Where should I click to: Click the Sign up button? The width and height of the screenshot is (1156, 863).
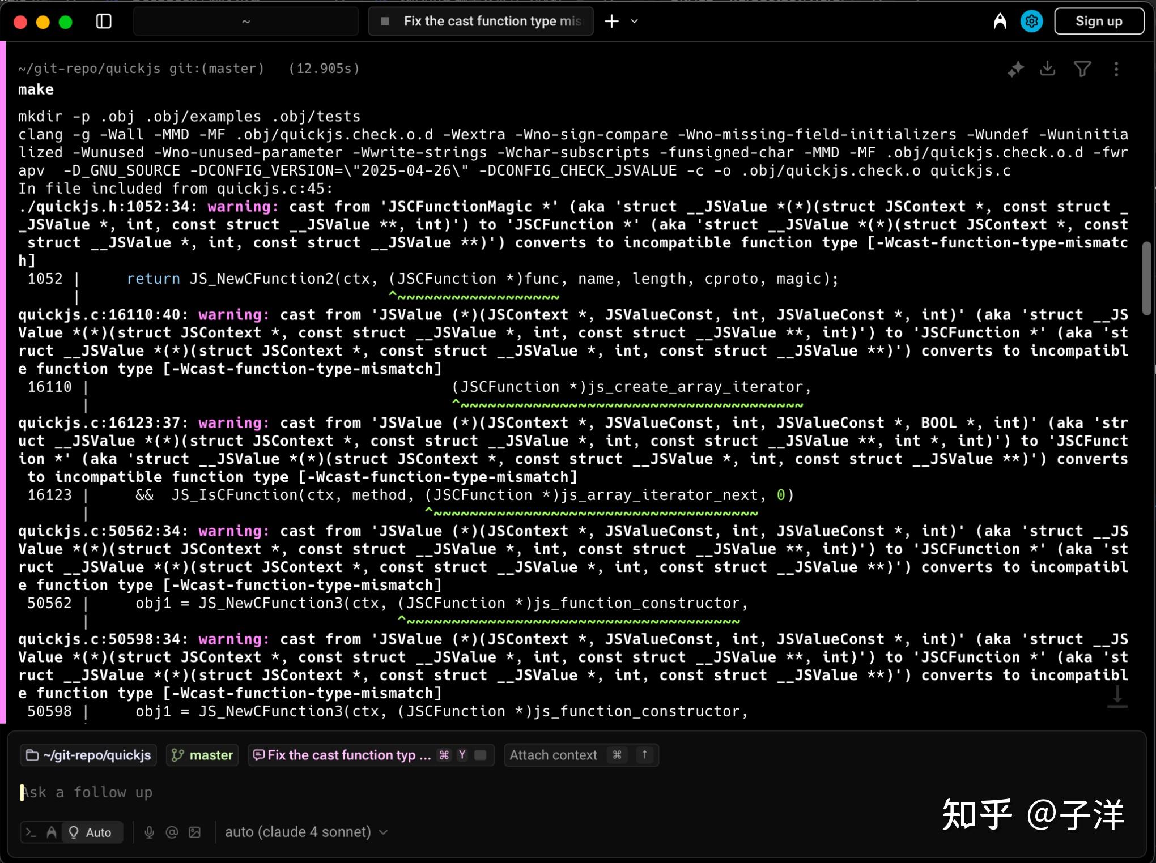pos(1098,21)
